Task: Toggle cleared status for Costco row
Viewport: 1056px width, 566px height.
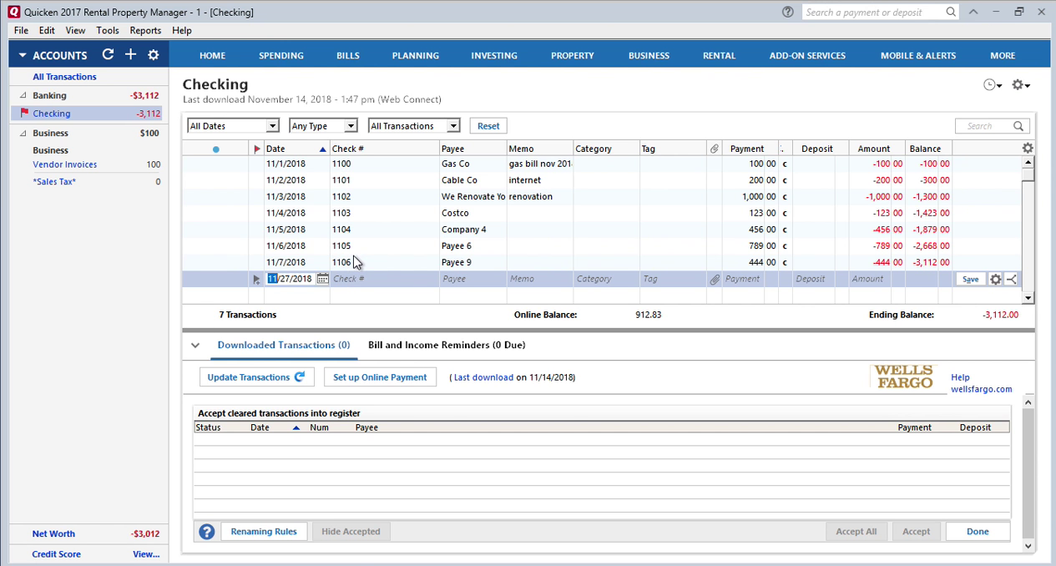Action: coord(785,213)
